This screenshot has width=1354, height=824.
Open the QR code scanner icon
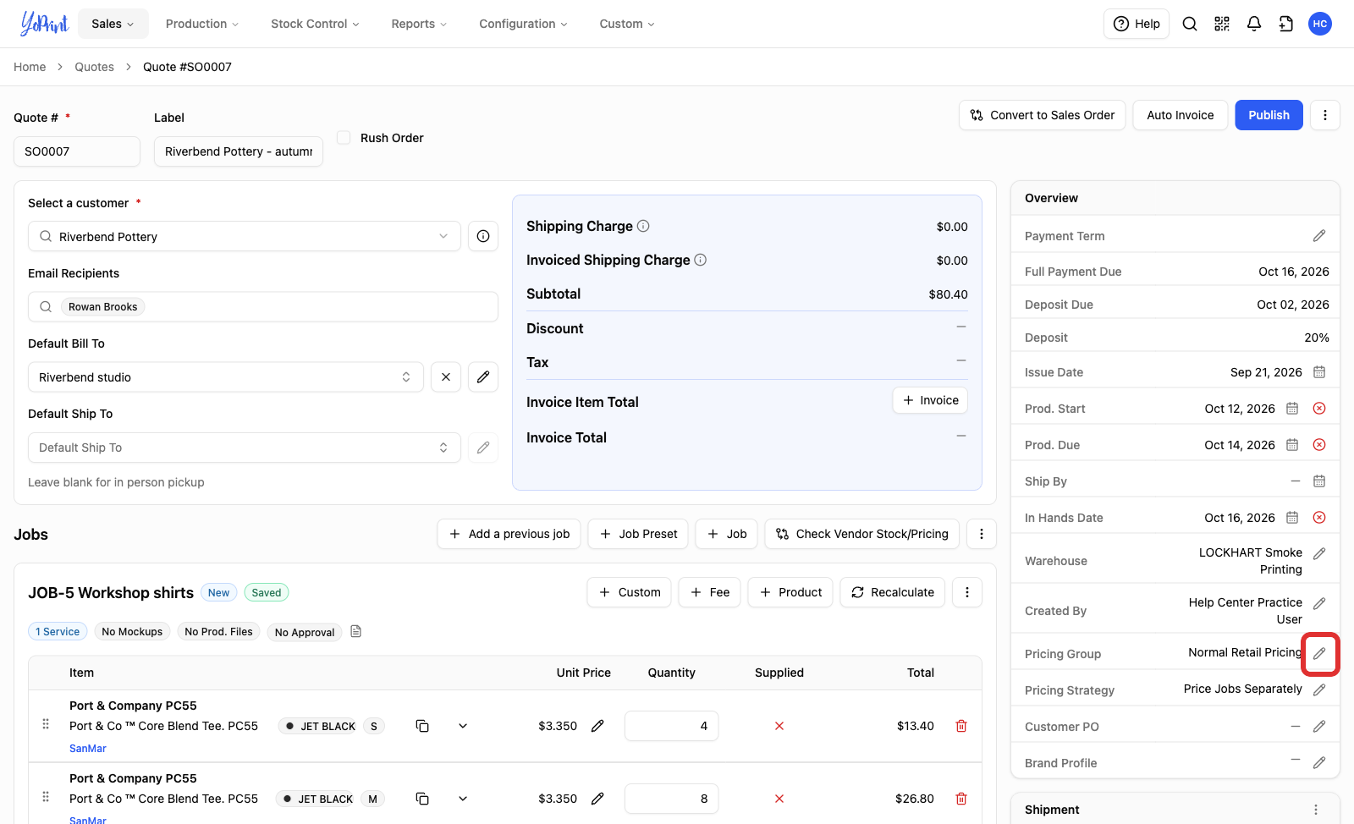1222,24
